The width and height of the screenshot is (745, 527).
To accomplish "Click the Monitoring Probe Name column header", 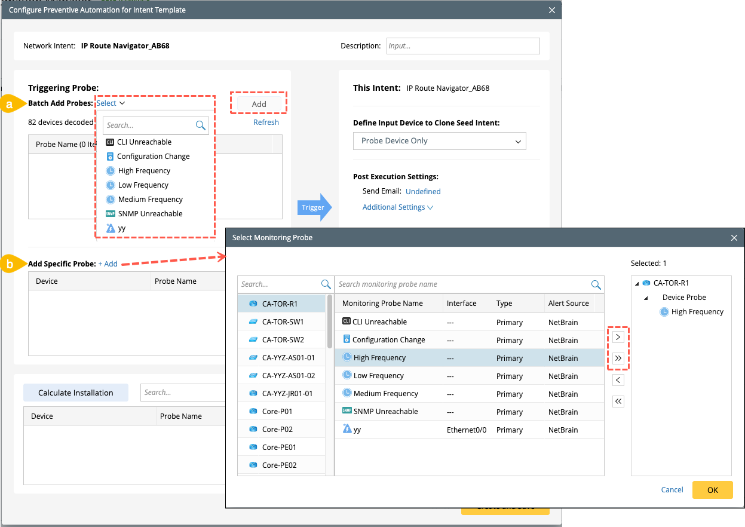I will 389,304.
